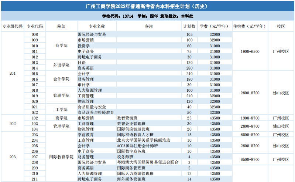Click major name 审计学
295x182 pixels.
(x=84, y=85)
